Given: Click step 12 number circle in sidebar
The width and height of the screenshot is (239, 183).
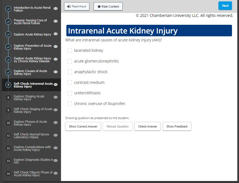Looking at the screenshot, I should (x=8, y=148).
